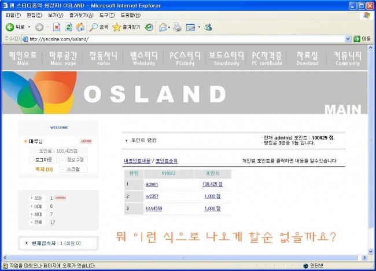Open the 즐겨찾기(A) menu
The width and height of the screenshot is (376, 271).
[82, 15]
